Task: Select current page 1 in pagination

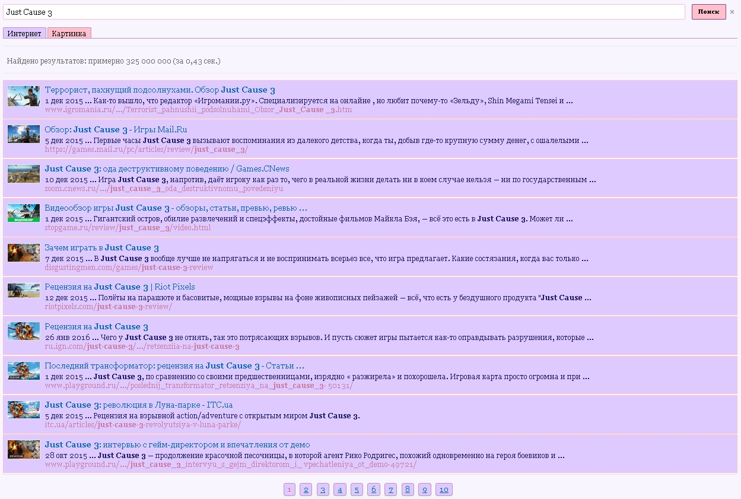Action: (x=289, y=490)
